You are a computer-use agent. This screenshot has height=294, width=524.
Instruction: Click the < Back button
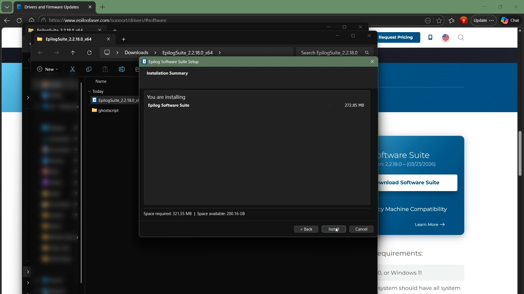[306, 229]
